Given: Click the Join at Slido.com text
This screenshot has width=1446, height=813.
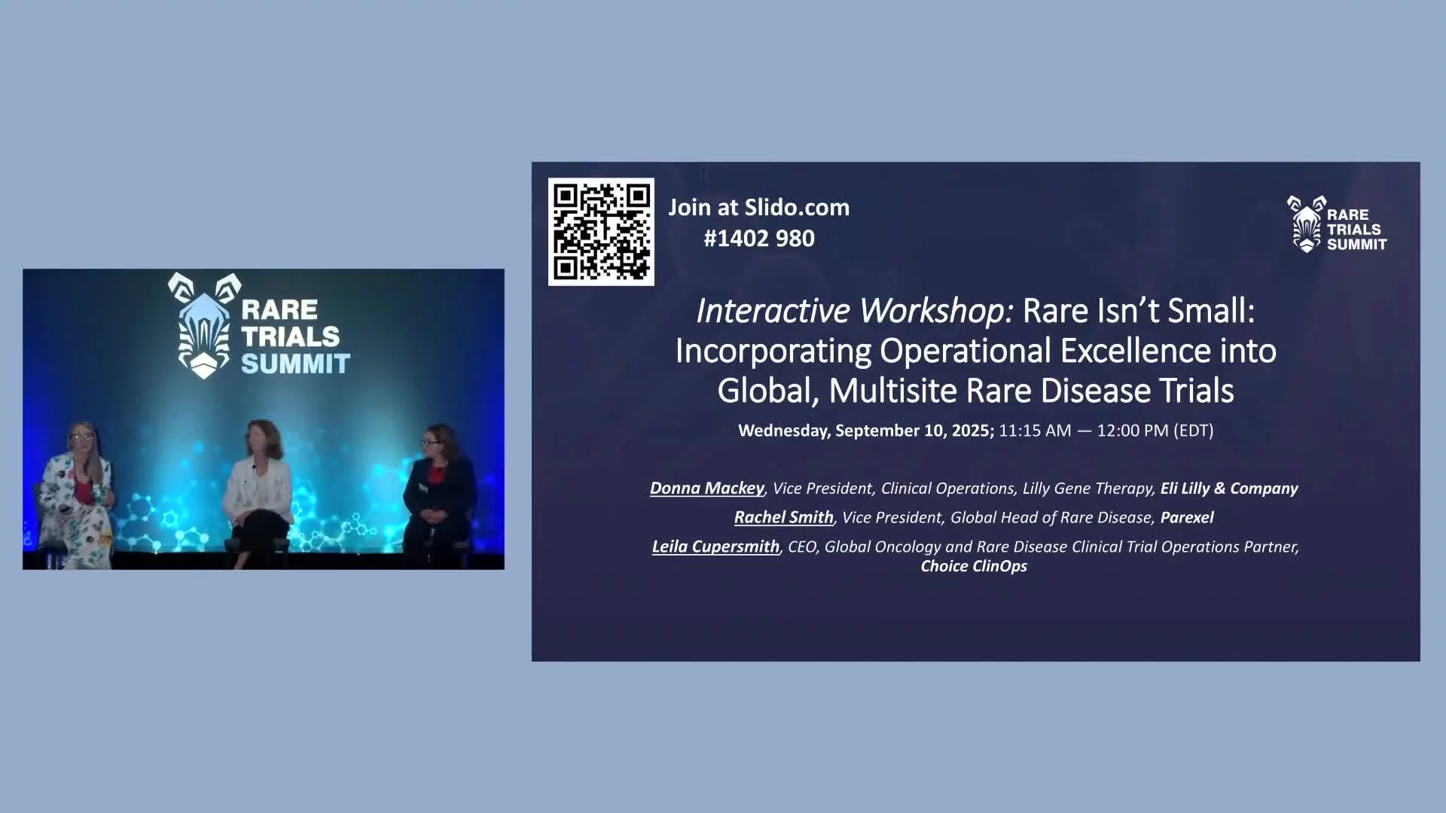Looking at the screenshot, I should [758, 207].
